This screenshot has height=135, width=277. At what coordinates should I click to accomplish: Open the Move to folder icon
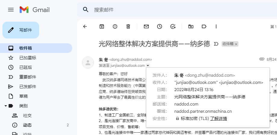coord(191,26)
